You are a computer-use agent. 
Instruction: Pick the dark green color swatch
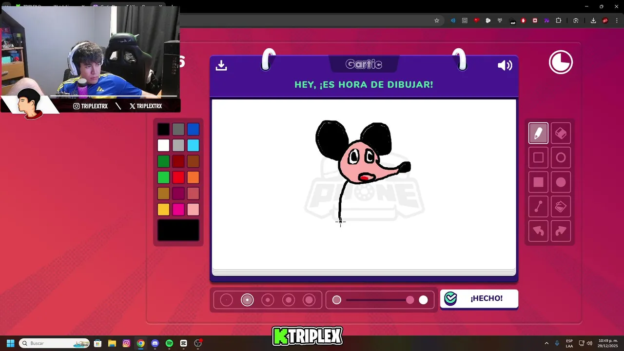[x=163, y=161]
